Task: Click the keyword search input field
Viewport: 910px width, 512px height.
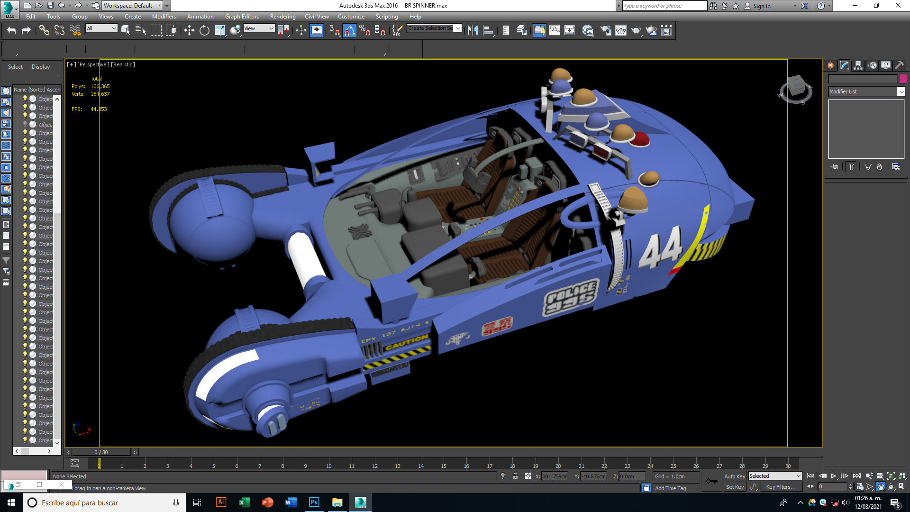Action: coord(664,6)
